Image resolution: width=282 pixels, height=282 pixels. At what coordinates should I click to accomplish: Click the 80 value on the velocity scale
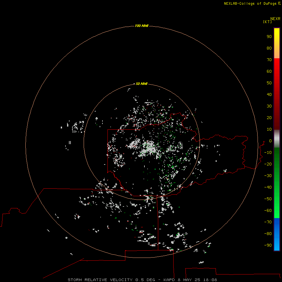(x=269, y=48)
